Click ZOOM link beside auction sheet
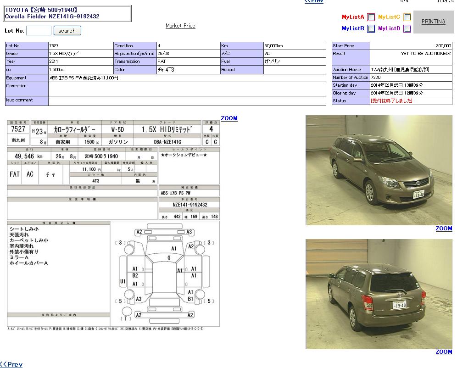This screenshot has width=468, height=368. tap(229, 118)
